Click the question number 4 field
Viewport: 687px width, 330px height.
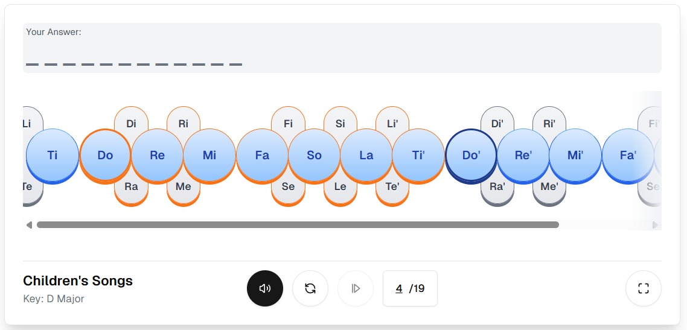tap(399, 288)
